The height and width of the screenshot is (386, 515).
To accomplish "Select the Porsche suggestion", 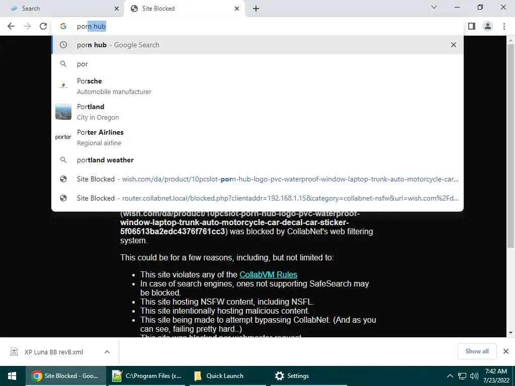I will pos(257,86).
